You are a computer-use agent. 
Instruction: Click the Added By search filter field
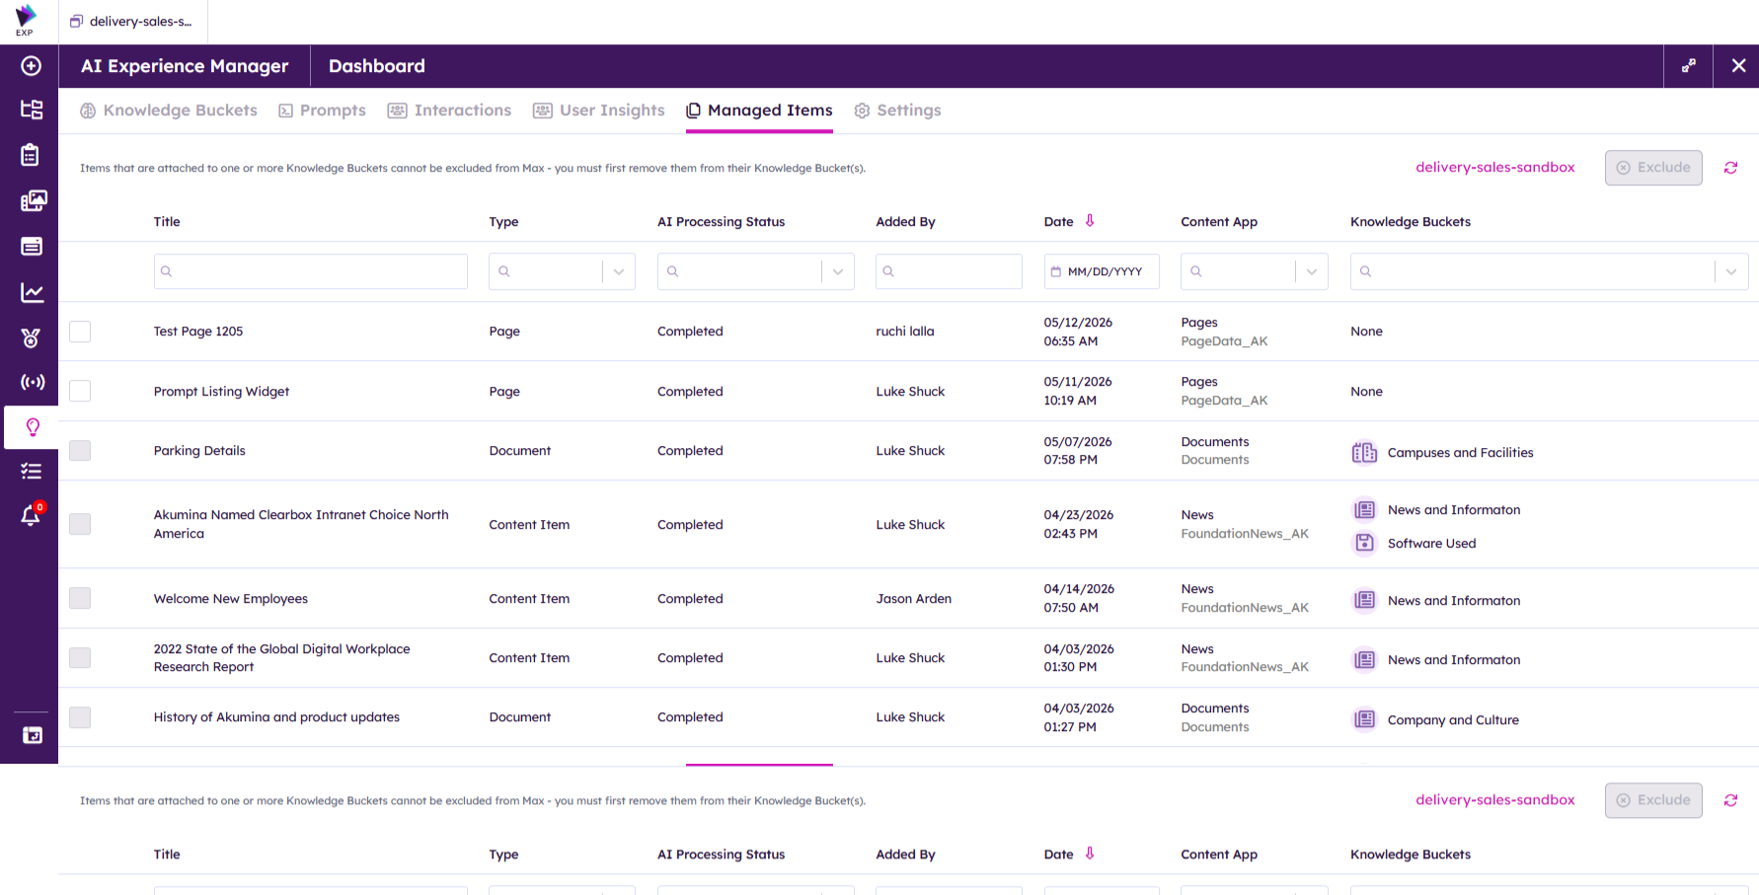tap(949, 271)
